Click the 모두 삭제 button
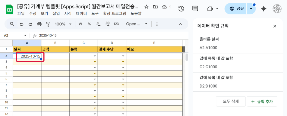 (x=231, y=101)
